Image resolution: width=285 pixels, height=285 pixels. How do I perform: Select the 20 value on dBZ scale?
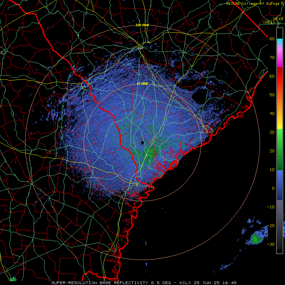pos(272,151)
